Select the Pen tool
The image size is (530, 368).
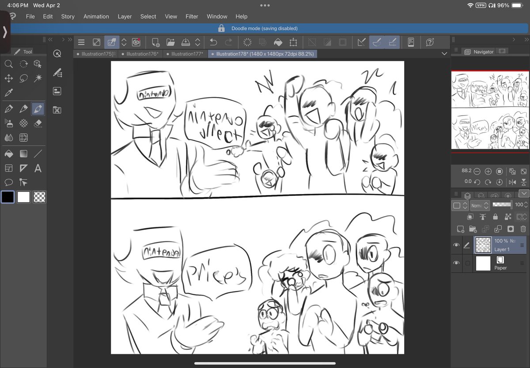tap(8, 109)
